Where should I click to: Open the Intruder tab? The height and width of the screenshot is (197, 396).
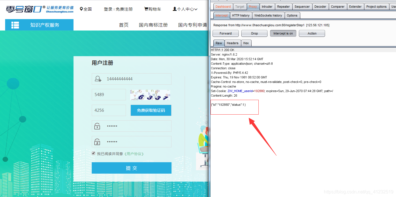tap(267, 7)
